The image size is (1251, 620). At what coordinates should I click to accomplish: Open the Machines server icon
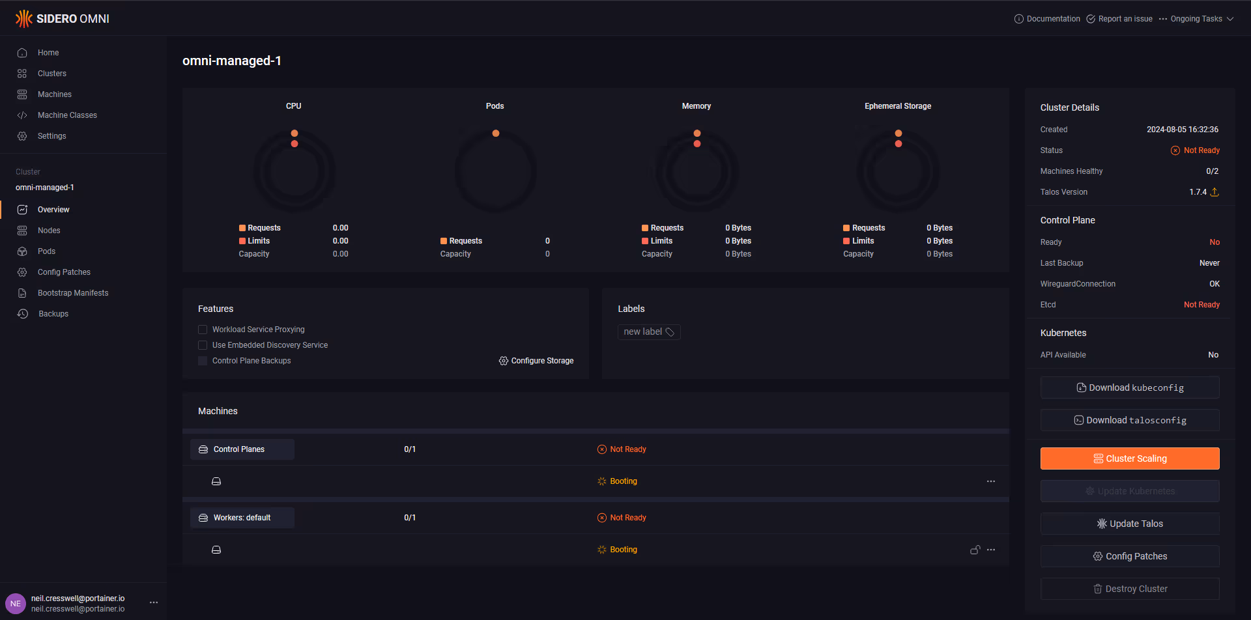[22, 94]
